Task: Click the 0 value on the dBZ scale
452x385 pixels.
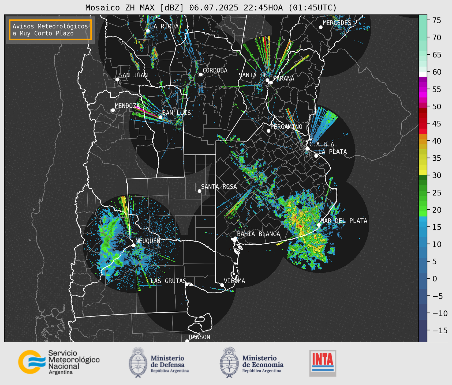Action: 435,279
